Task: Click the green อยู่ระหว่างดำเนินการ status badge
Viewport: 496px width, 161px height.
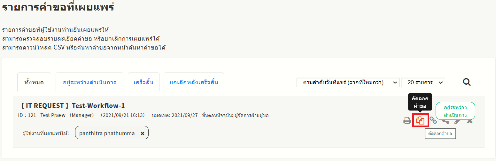Action: (x=455, y=111)
